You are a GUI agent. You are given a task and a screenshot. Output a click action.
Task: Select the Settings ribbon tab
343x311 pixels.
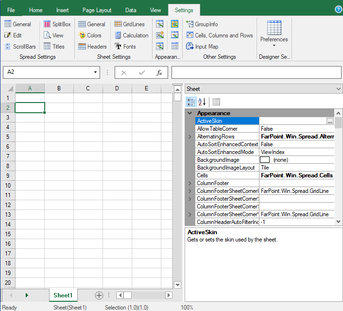pyautogui.click(x=184, y=10)
